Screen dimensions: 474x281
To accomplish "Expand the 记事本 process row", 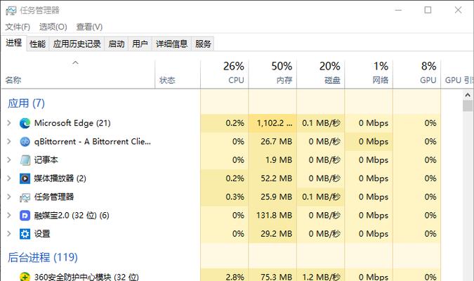I will (x=9, y=160).
